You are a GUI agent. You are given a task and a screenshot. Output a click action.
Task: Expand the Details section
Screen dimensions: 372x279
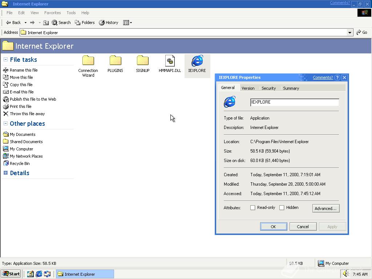(x=6, y=173)
